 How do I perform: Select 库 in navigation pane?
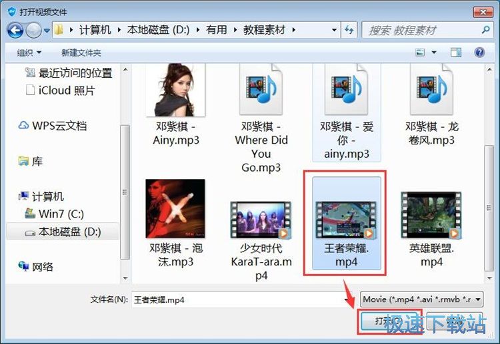click(x=37, y=161)
